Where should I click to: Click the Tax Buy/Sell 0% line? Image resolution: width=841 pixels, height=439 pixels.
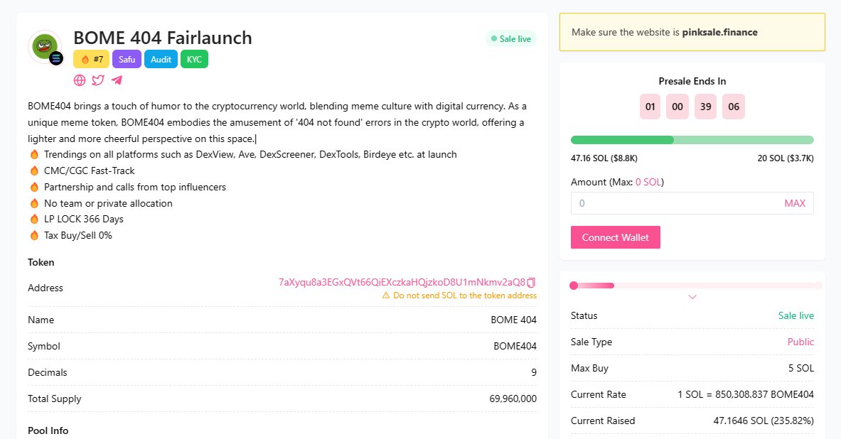[77, 235]
